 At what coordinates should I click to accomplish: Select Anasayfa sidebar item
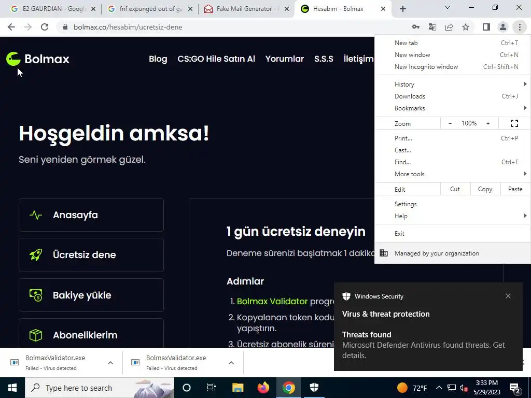pyautogui.click(x=91, y=215)
